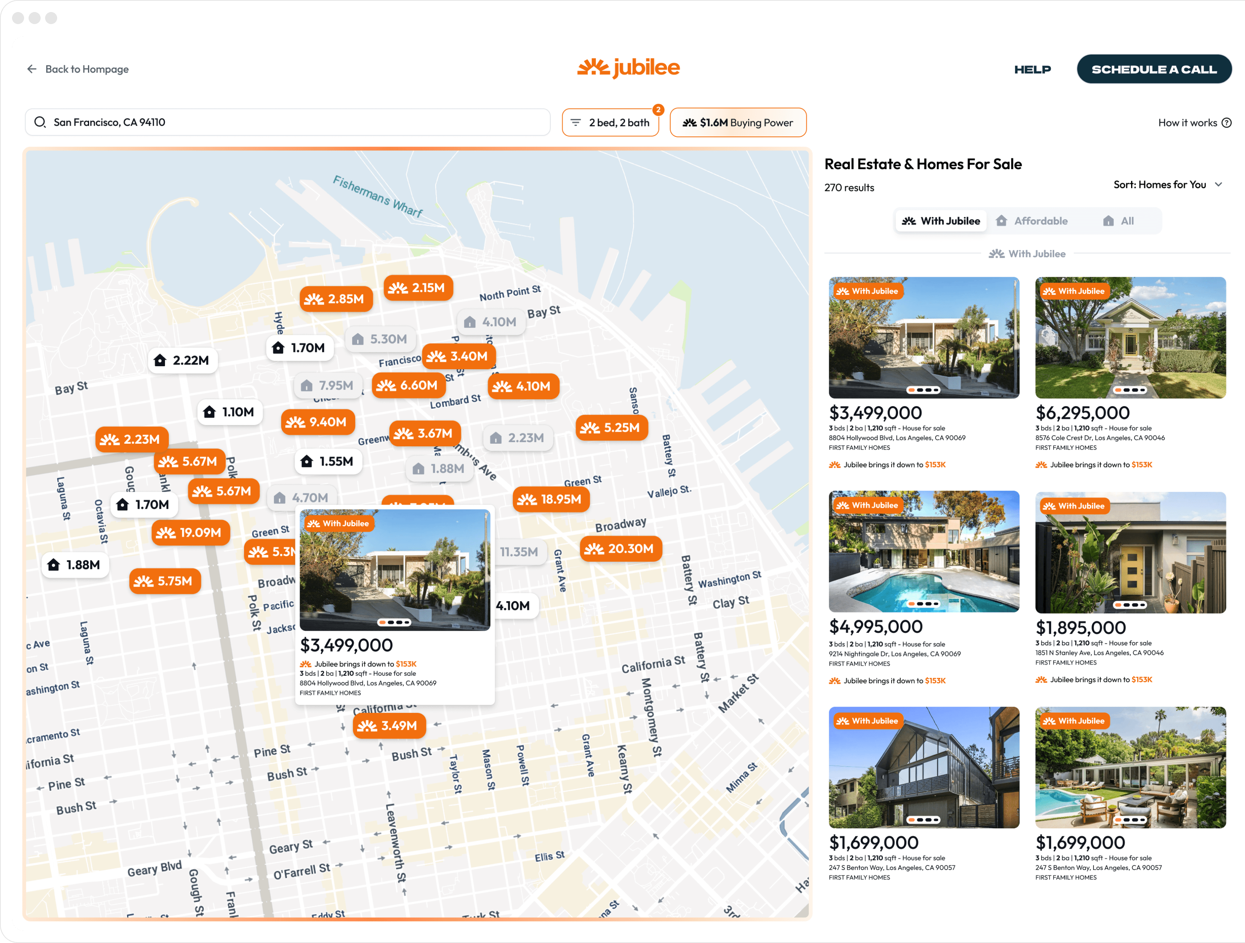Click the back arrow icon
The height and width of the screenshot is (943, 1245).
coord(32,69)
